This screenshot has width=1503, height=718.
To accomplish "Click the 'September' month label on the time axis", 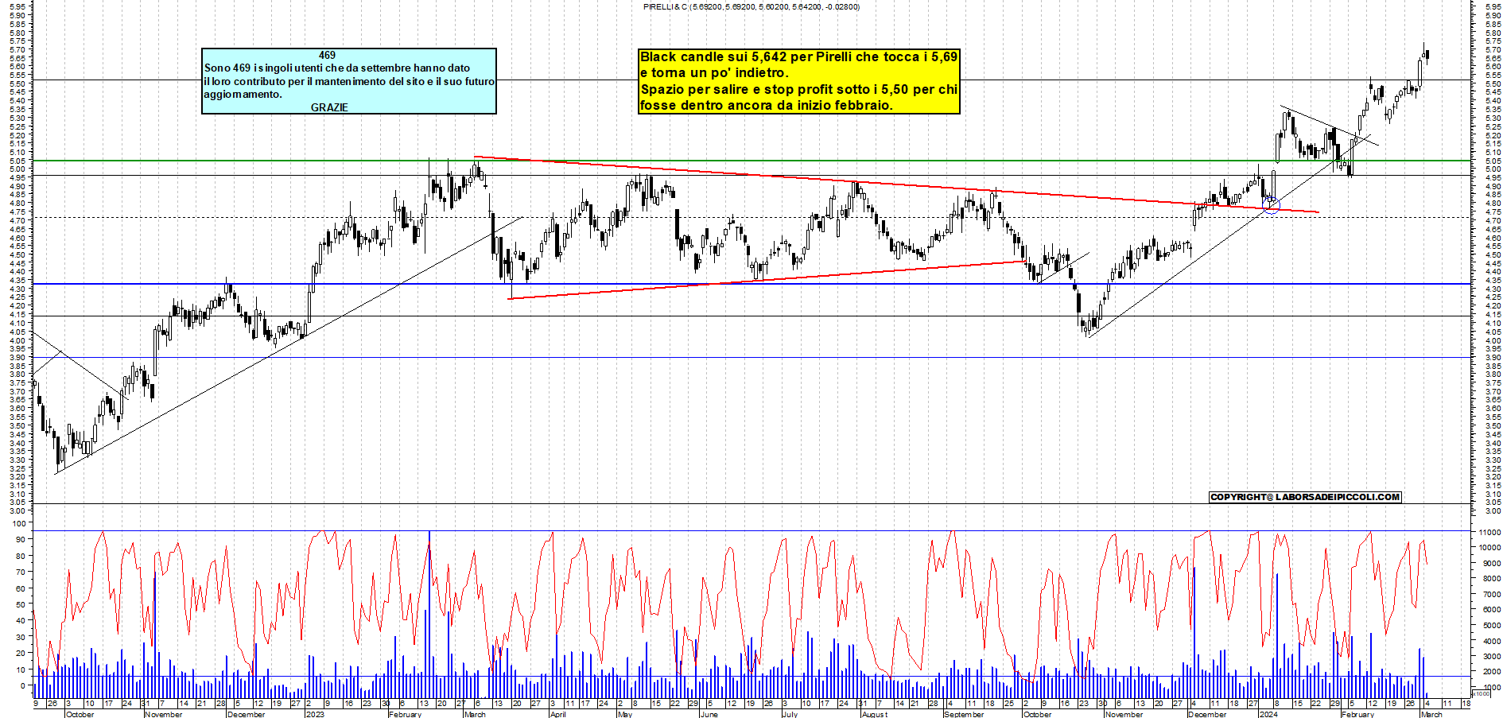I will coord(964,714).
